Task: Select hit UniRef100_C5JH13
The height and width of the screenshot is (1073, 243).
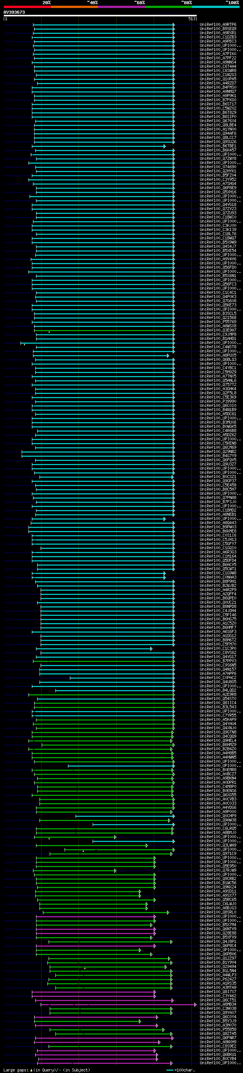Action: (218, 539)
